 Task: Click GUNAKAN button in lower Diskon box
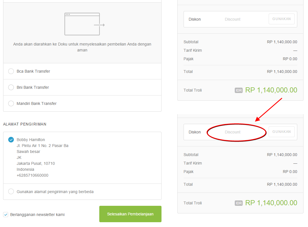click(x=281, y=131)
